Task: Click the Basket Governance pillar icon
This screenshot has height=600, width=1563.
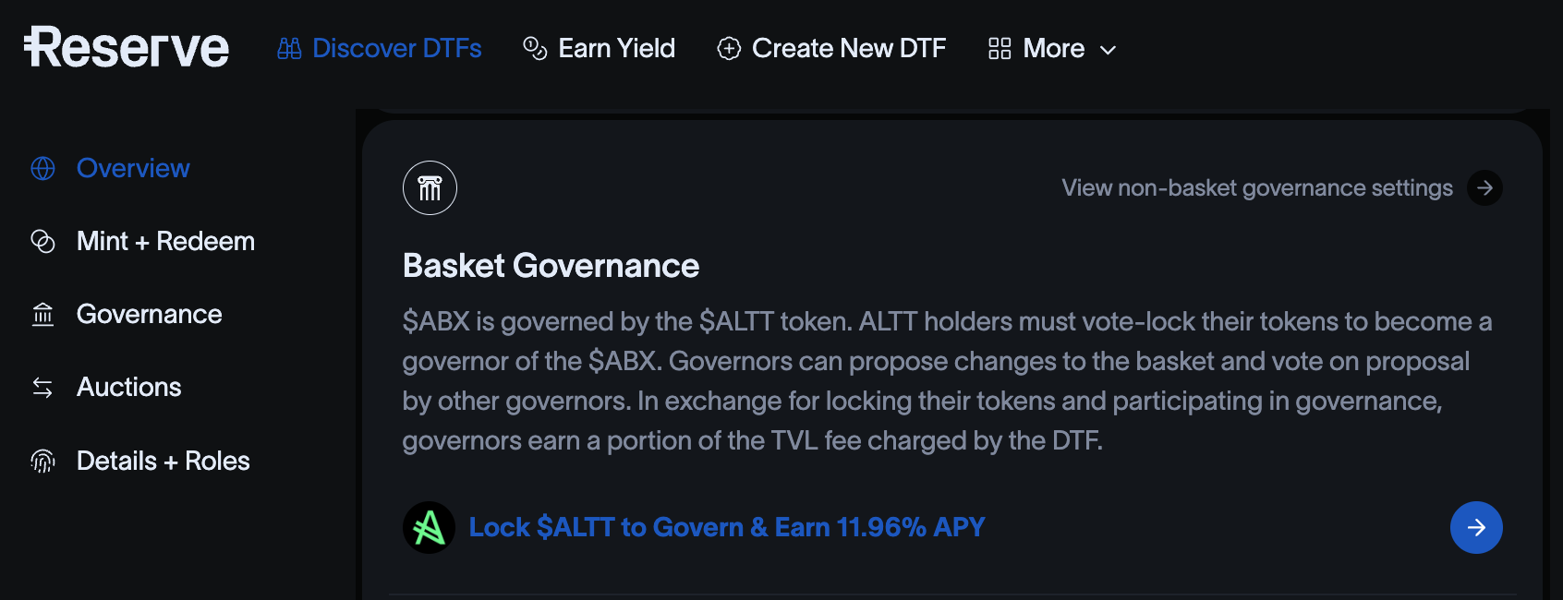Action: pos(430,188)
